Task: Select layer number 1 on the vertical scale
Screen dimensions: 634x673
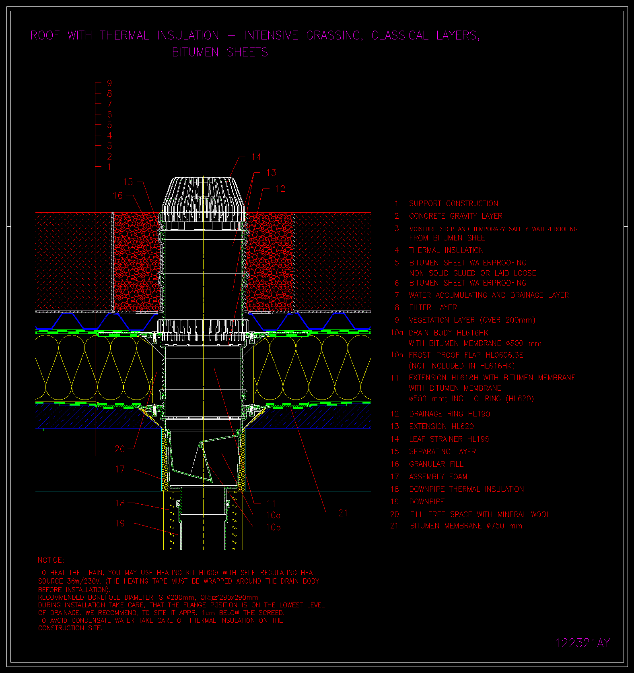Action: (x=109, y=167)
